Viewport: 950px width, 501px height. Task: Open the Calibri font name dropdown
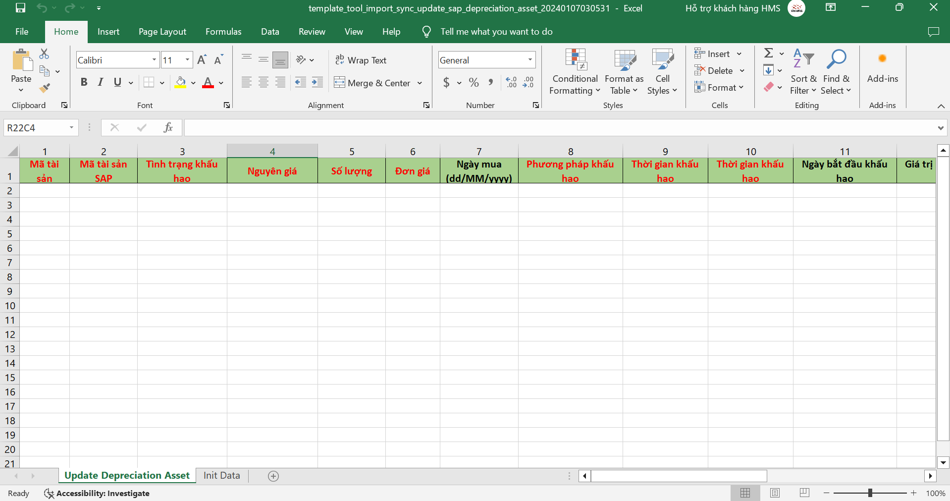[x=154, y=60]
